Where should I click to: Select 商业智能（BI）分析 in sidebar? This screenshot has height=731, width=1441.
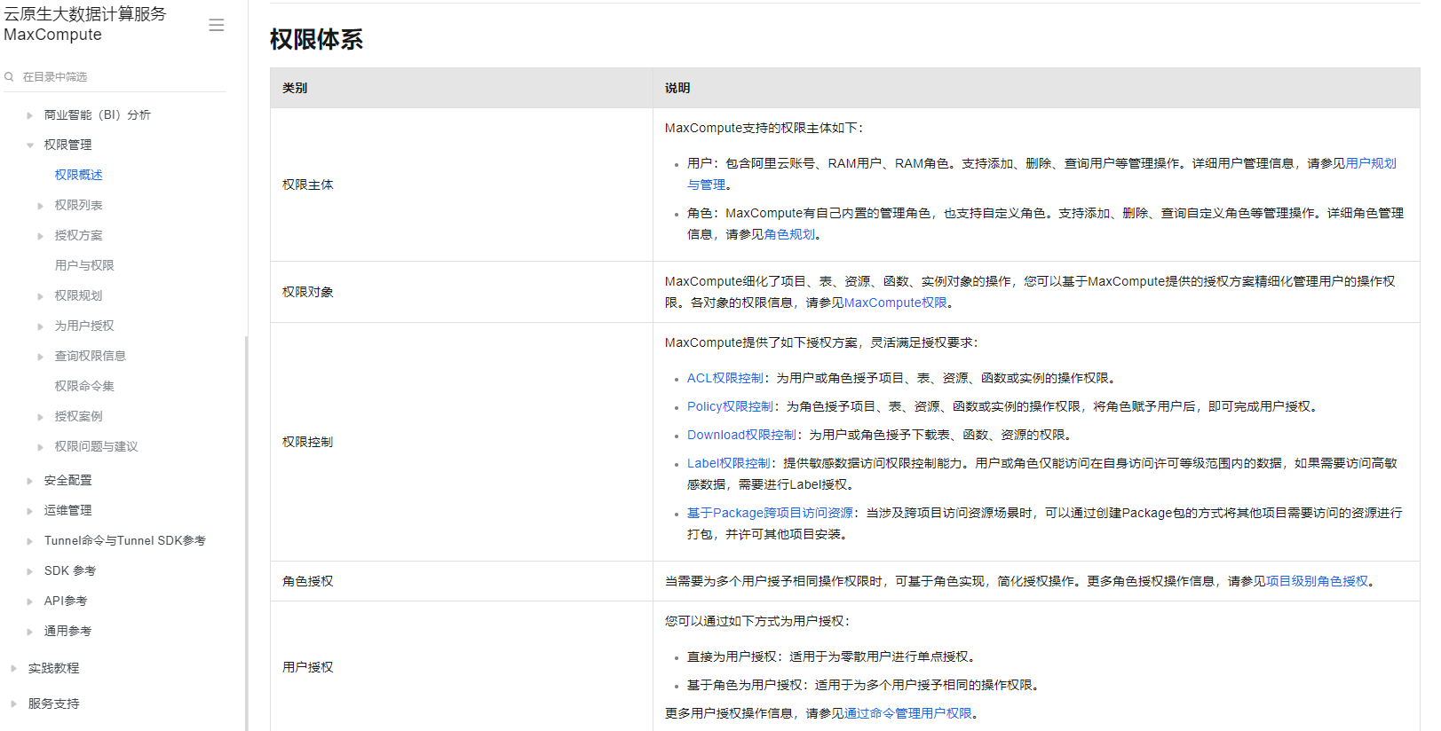98,114
